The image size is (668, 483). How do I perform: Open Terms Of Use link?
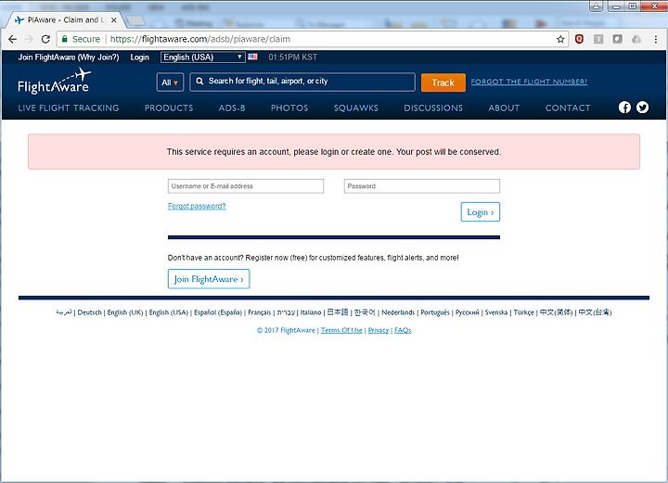(341, 330)
